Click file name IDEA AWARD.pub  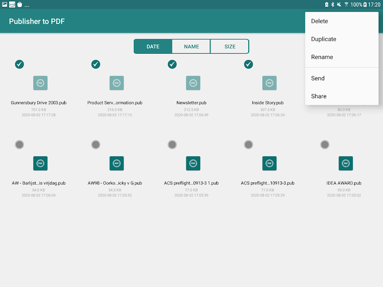pos(344,183)
